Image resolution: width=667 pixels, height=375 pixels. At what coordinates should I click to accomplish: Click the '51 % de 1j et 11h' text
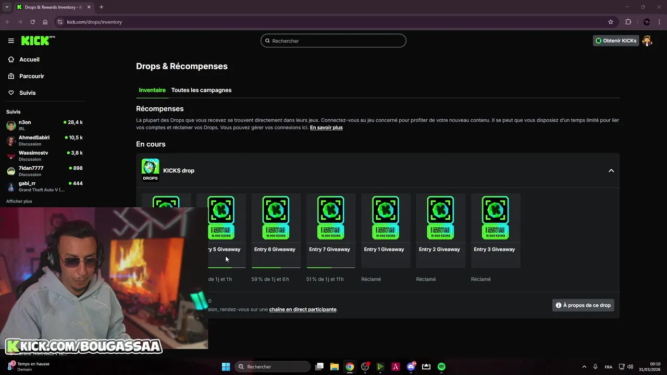(x=325, y=279)
